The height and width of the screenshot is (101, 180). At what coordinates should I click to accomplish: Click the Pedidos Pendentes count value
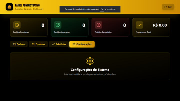pyautogui.click(x=43, y=25)
